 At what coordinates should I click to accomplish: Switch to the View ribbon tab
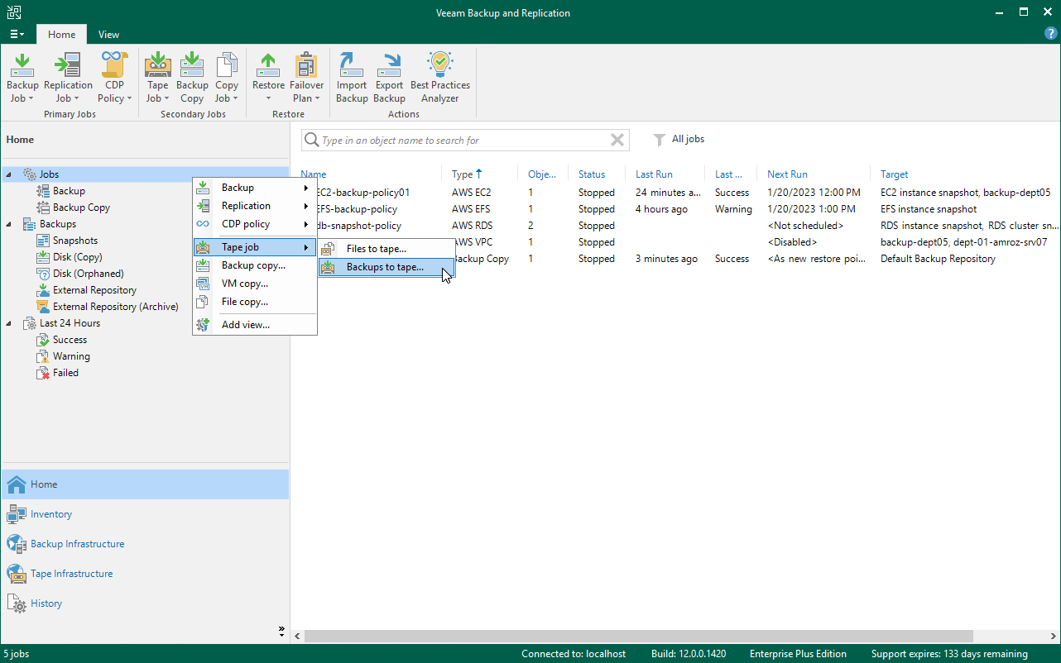click(108, 35)
